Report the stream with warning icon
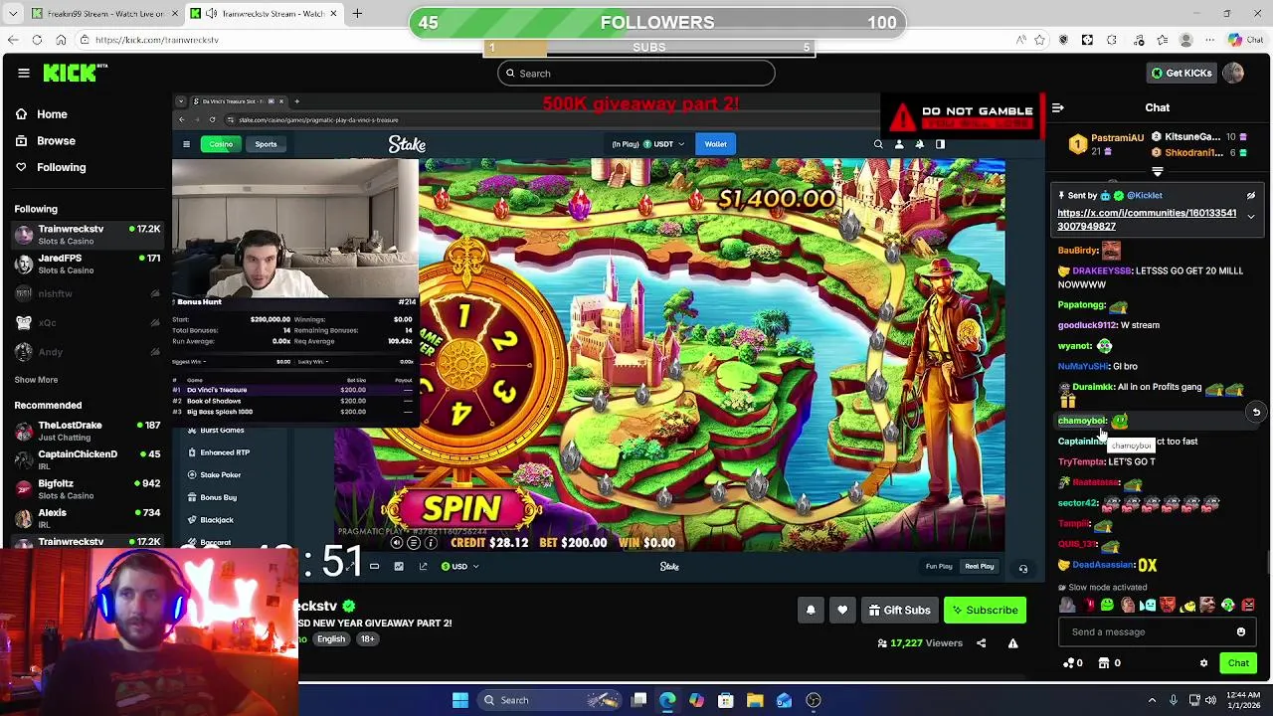The image size is (1273, 716). [1012, 643]
